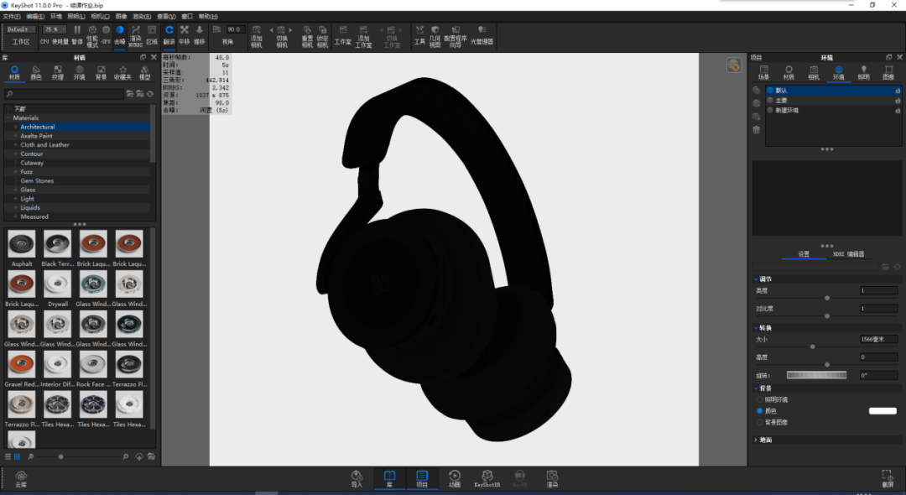Viewport: 906px width, 495px height.
Task: Select the 推移 dolly camera tool
Action: coord(200,34)
